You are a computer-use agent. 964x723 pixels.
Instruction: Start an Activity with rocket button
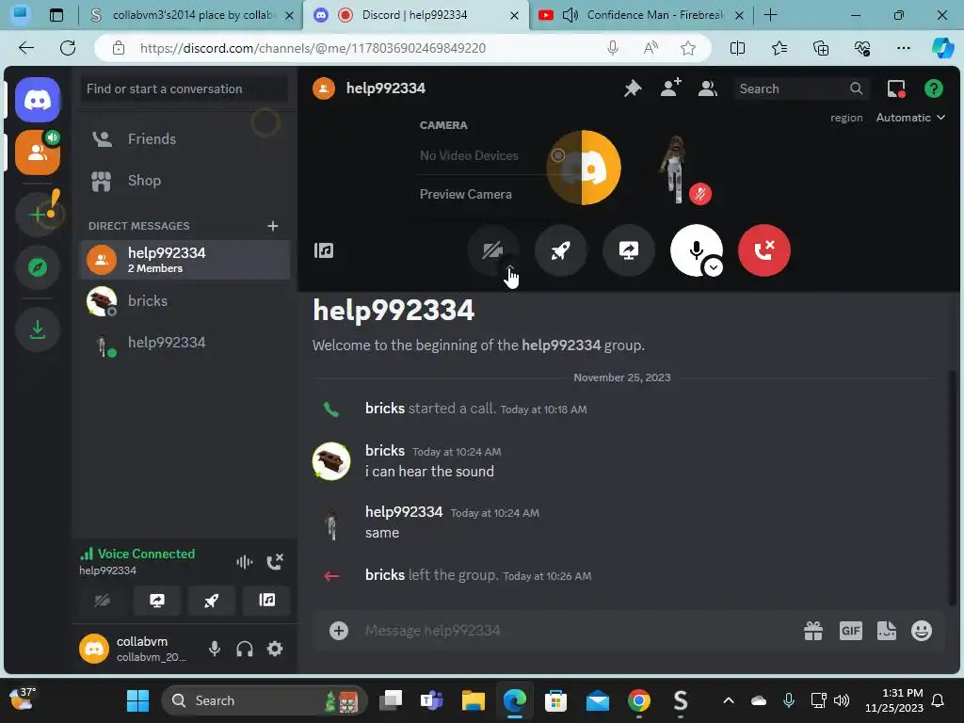[561, 250]
